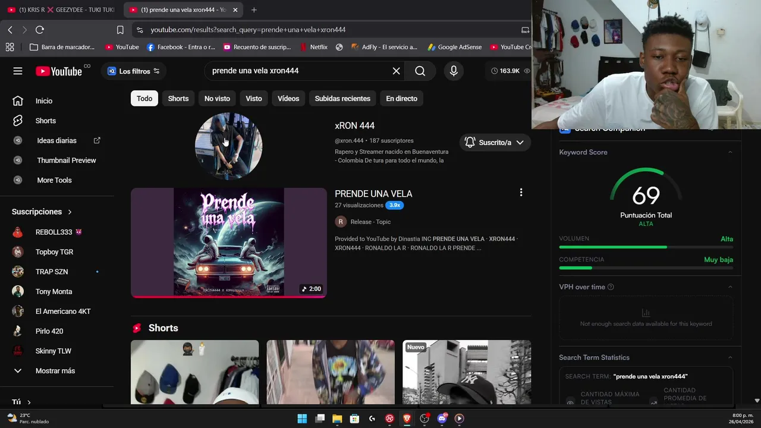Expand the Suscripciones section chevron
Image resolution: width=761 pixels, height=428 pixels.
(x=70, y=212)
